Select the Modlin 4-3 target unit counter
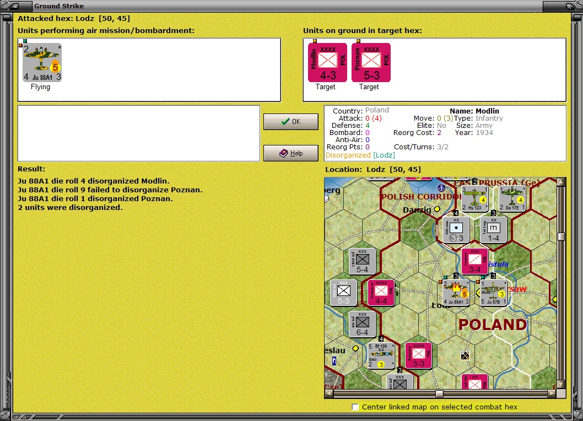The height and width of the screenshot is (421, 583). coord(327,62)
